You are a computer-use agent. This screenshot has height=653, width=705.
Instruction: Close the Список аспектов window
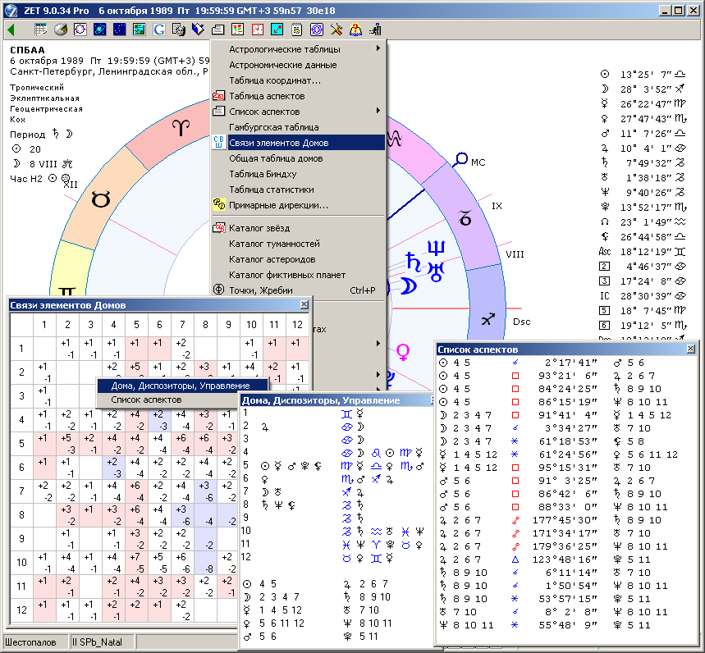pyautogui.click(x=690, y=349)
